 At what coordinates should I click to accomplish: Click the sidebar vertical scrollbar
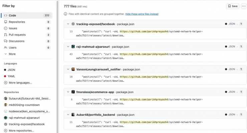point(57,66)
